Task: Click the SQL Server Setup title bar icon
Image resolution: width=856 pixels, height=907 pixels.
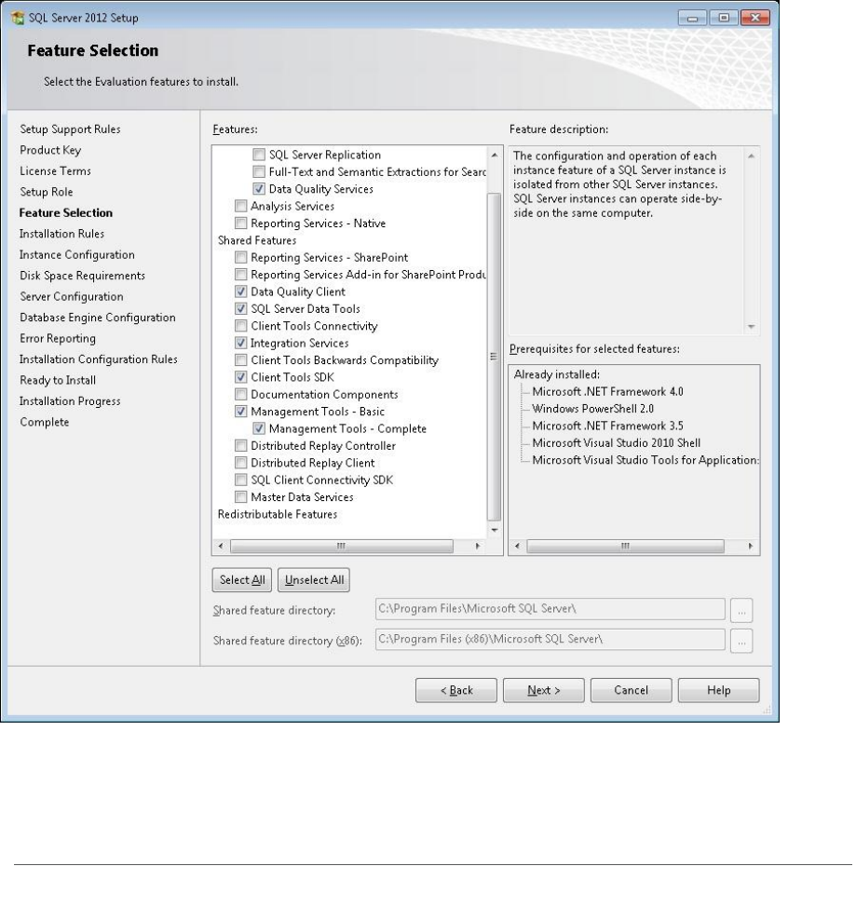Action: tap(18, 18)
